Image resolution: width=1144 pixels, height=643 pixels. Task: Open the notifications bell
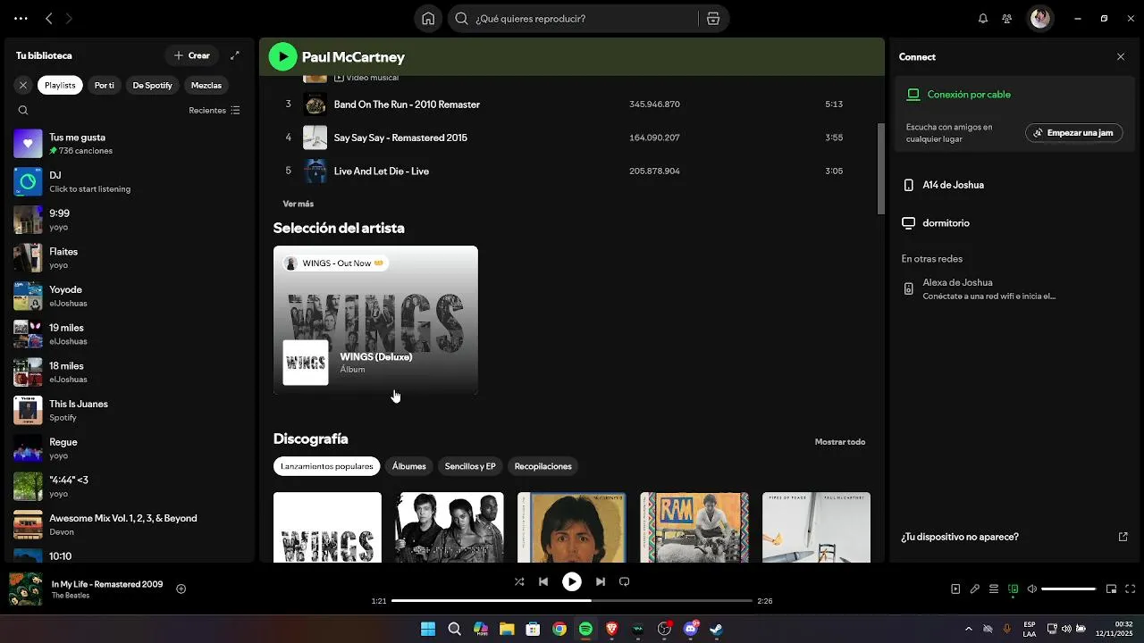[983, 19]
